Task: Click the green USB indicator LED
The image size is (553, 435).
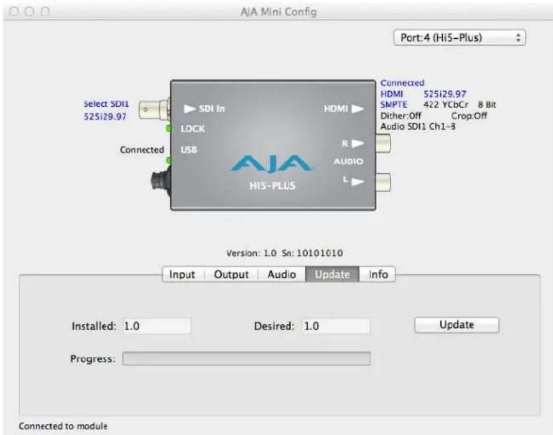Action: click(169, 160)
